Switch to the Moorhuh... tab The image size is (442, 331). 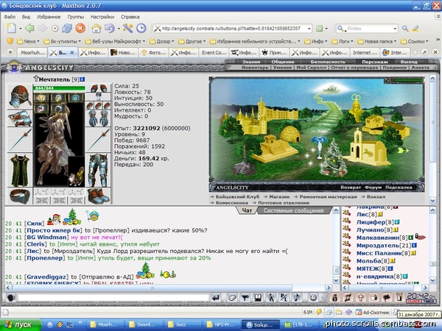pos(32,53)
